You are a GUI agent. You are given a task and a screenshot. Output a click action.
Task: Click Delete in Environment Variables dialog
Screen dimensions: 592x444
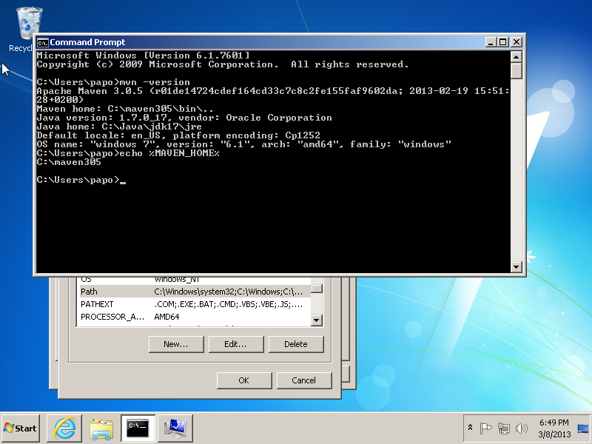coord(295,344)
